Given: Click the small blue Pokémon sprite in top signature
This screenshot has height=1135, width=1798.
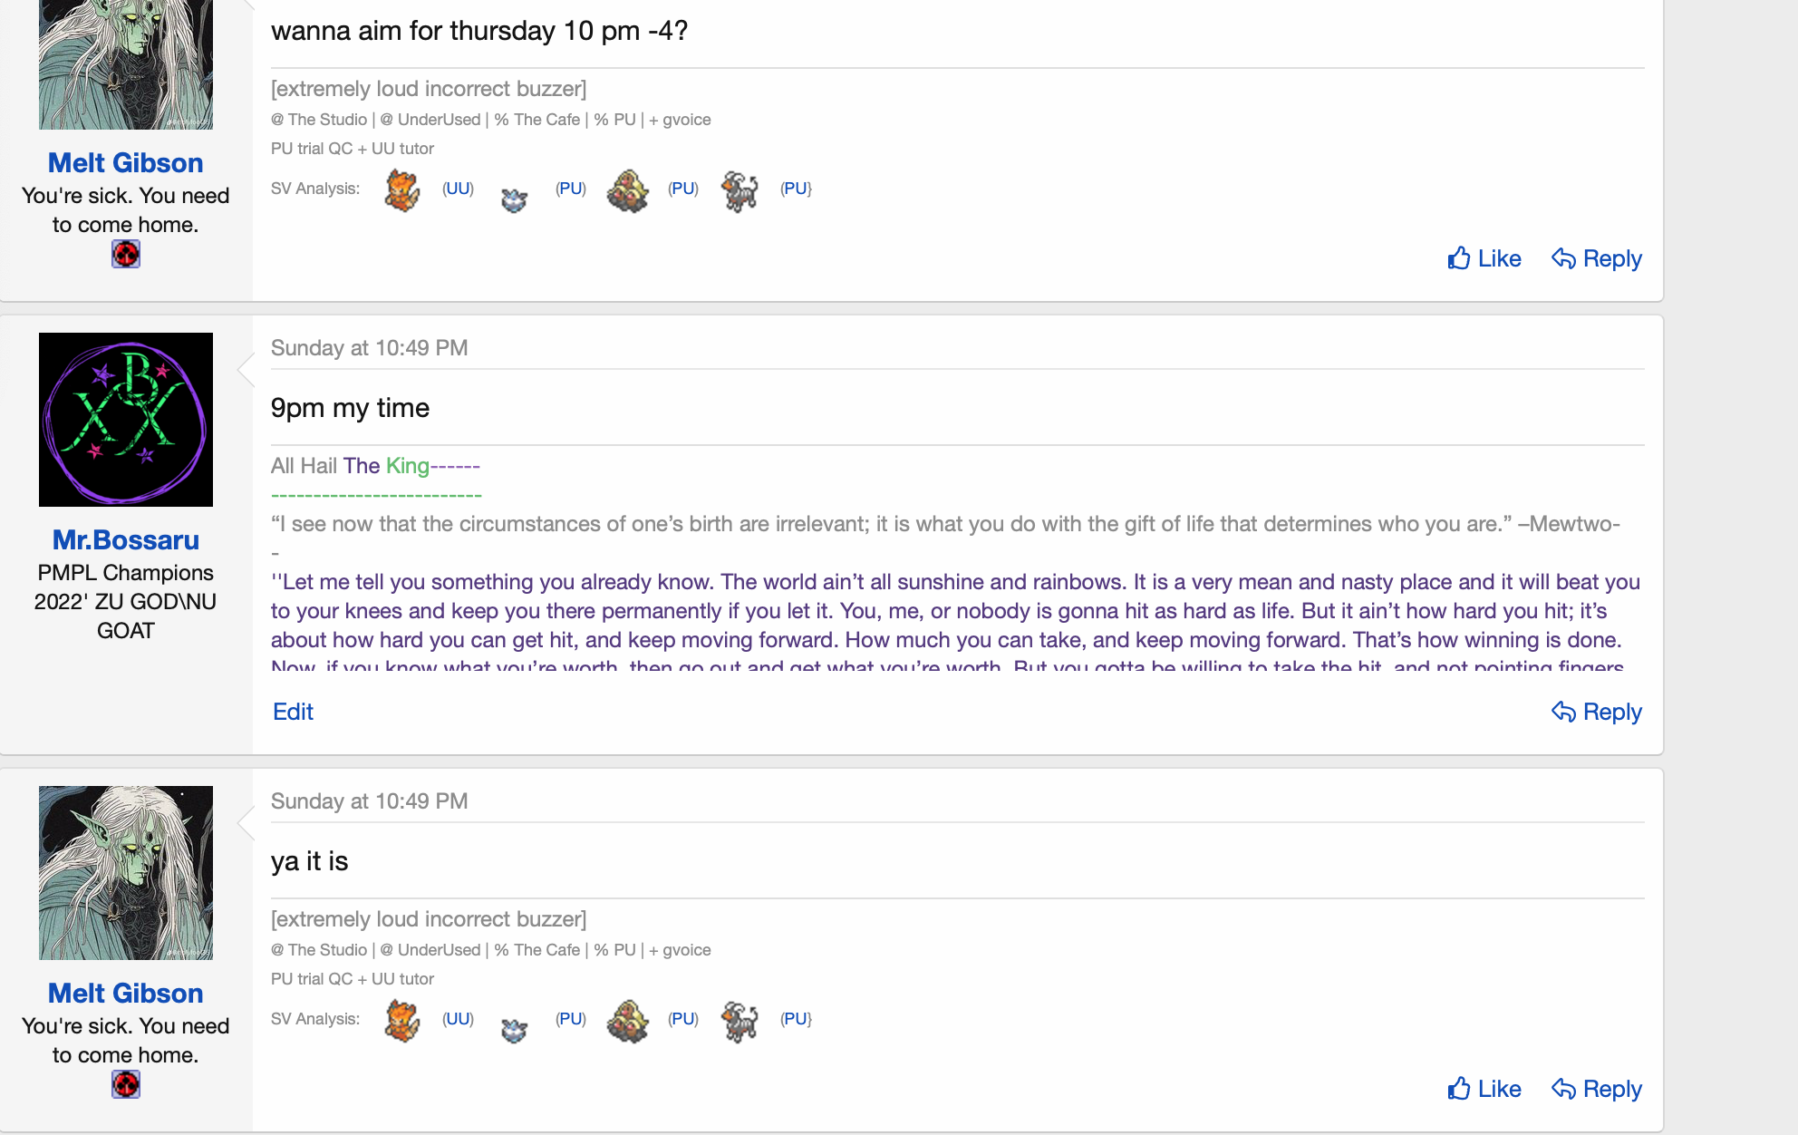Looking at the screenshot, I should coord(514,199).
